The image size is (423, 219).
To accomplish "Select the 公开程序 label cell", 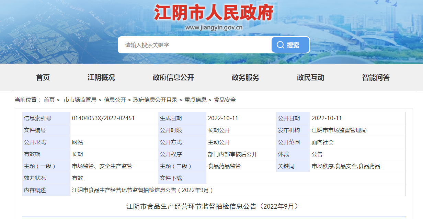I will click(x=182, y=154).
